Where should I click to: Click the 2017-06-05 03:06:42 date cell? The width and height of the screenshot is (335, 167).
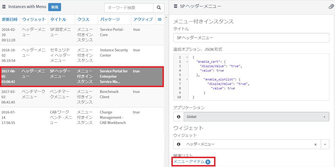tap(9, 77)
